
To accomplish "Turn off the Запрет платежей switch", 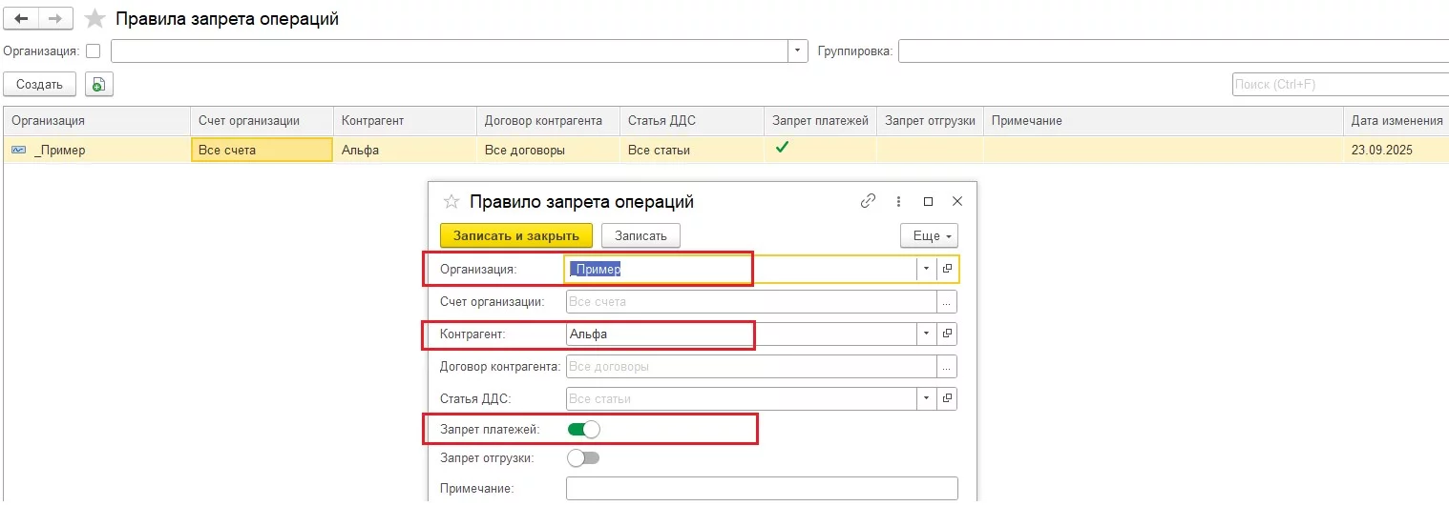I will pos(583,430).
